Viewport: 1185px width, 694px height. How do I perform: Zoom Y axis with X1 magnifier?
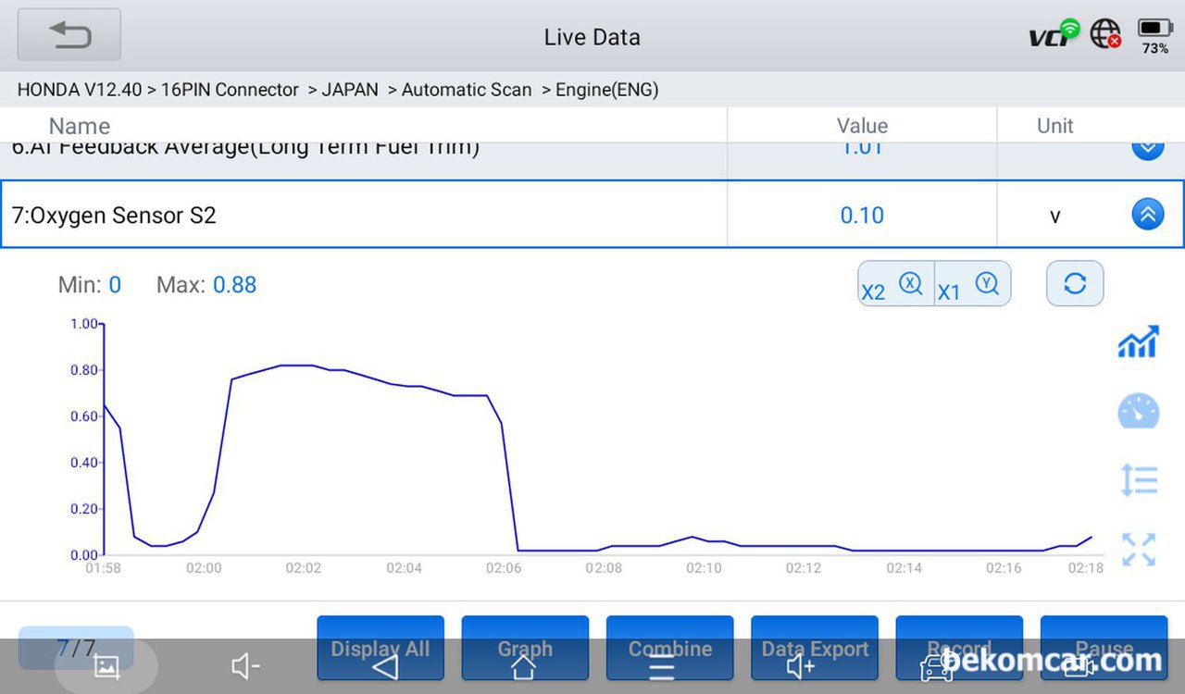[x=972, y=283]
